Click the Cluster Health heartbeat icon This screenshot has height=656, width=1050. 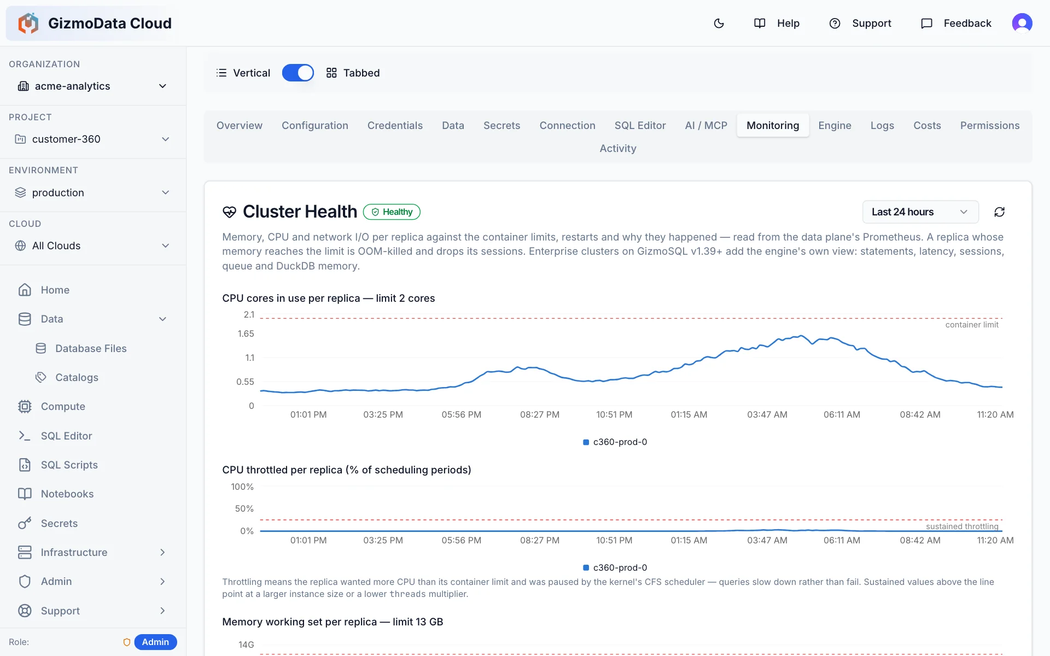pyautogui.click(x=229, y=212)
